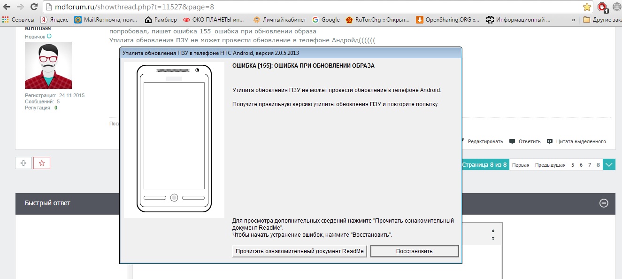The image size is (622, 279).
Task: Click Прочитать ознакомительный документ ReadMe button
Action: (299, 251)
